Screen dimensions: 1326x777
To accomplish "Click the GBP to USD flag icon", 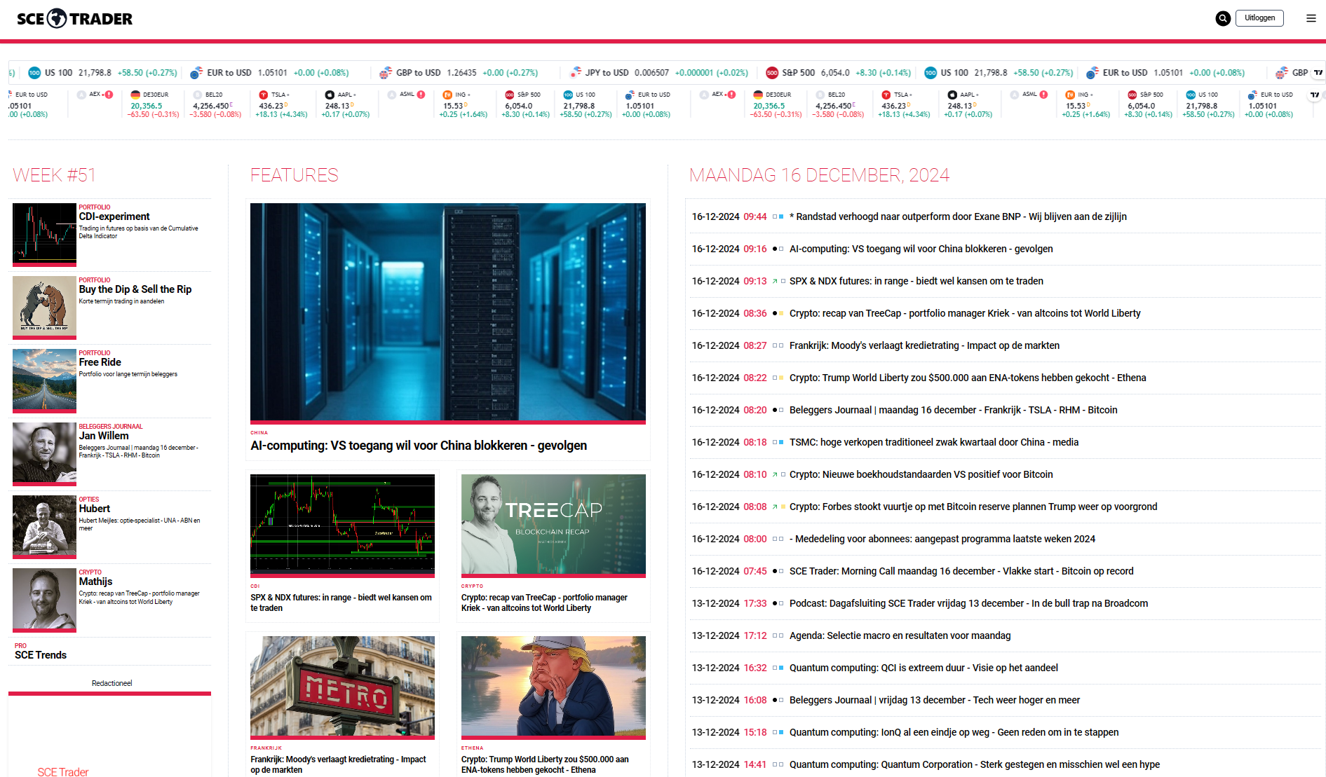I will click(x=386, y=73).
